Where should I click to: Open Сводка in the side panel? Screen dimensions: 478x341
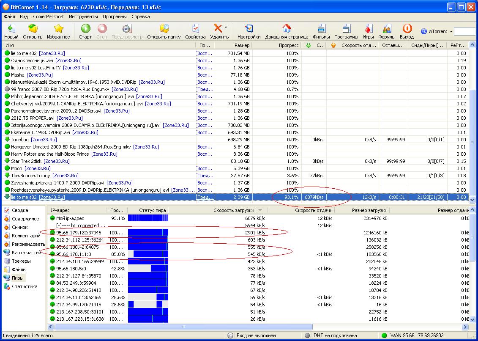[x=20, y=210]
